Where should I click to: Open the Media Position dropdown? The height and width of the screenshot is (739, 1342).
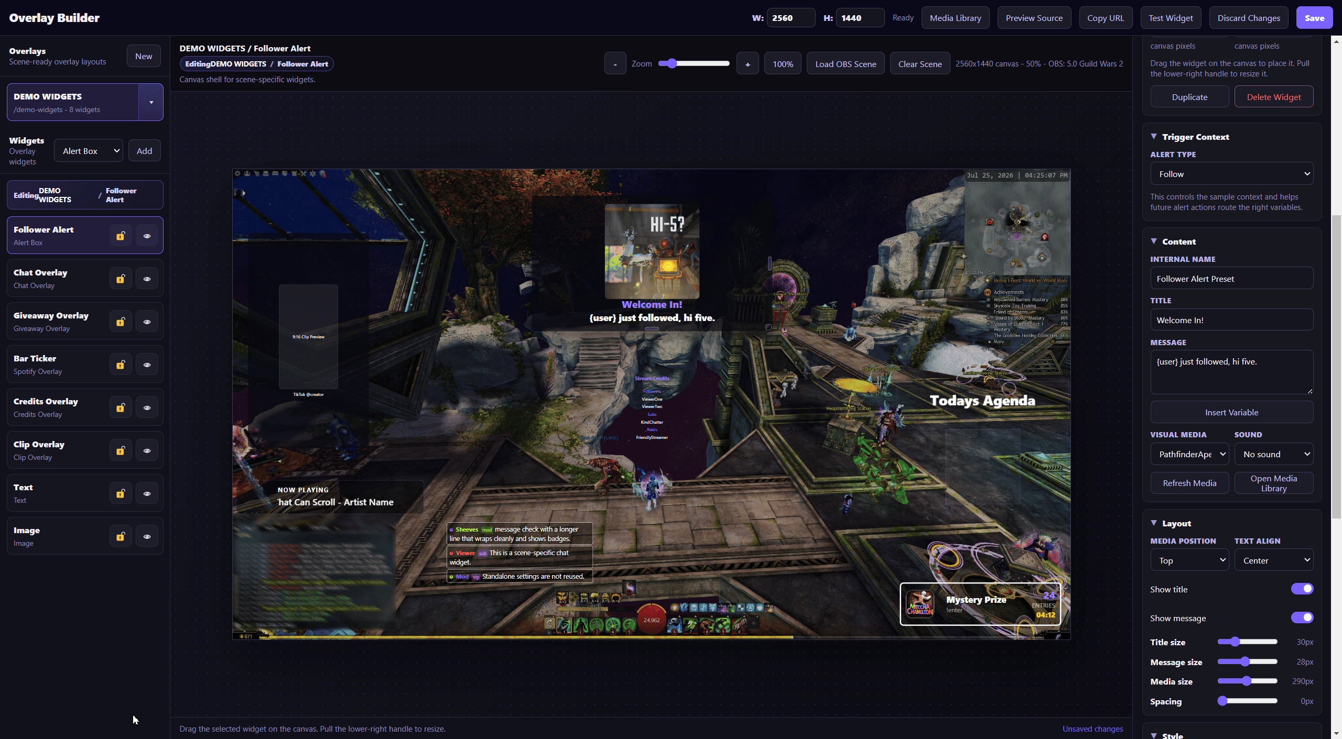pos(1189,560)
